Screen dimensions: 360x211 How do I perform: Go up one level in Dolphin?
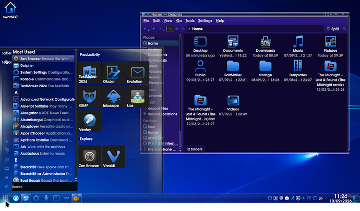154,29
